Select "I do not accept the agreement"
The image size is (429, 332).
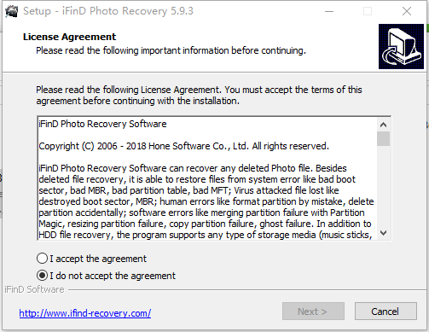[x=106, y=276]
